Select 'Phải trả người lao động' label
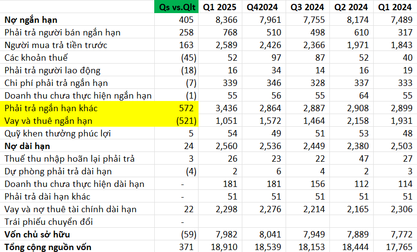 click(x=53, y=70)
